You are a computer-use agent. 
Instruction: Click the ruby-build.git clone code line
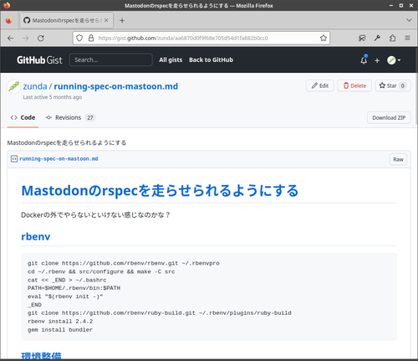point(160,313)
